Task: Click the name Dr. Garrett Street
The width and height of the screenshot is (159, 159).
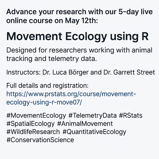Action: (129, 73)
